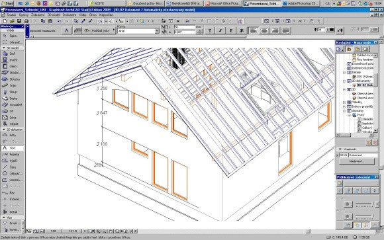The height and width of the screenshot is (240, 384).
Task: Toggle italic text formatting button
Action: pyautogui.click(x=220, y=30)
